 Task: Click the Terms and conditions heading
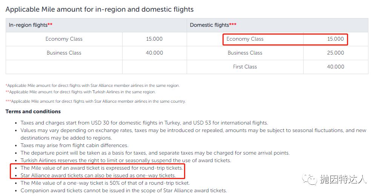tap(33, 111)
